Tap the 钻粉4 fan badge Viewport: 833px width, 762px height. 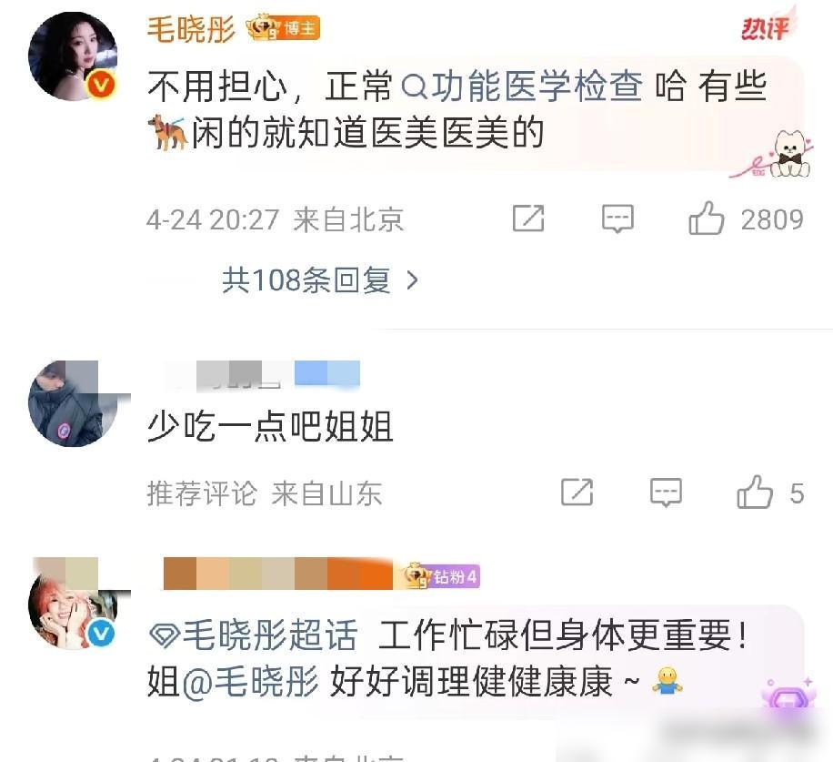click(442, 576)
